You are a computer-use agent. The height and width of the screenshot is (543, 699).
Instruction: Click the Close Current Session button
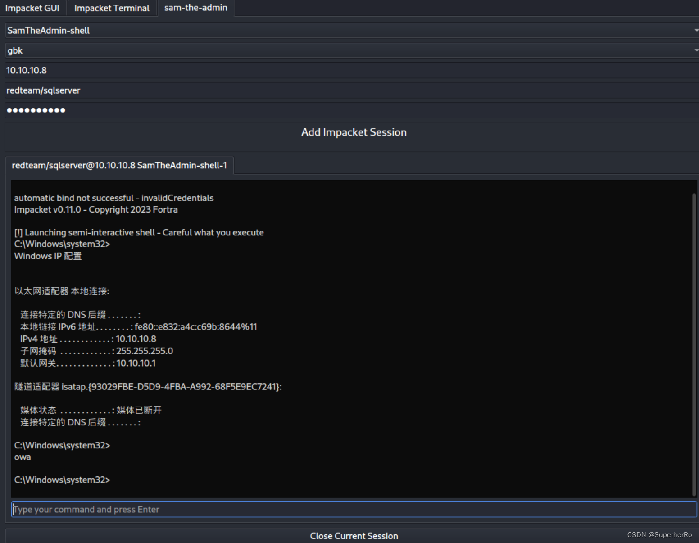click(x=354, y=536)
